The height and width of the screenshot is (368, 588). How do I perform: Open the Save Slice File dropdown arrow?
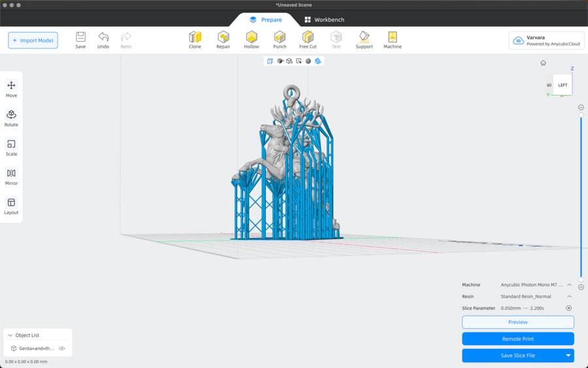point(568,356)
